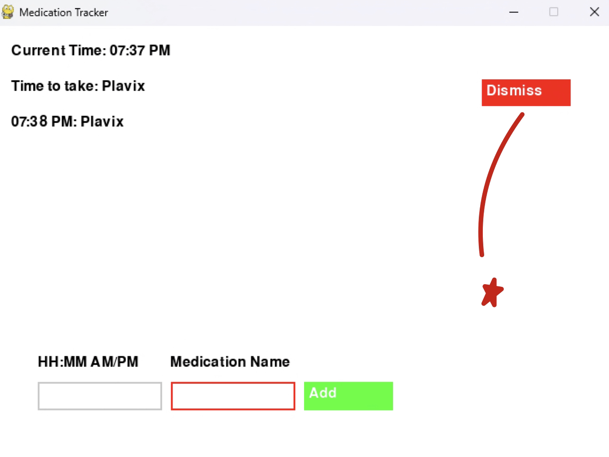Click the 'Current Time:' label text
Viewport: 609px width, 457px height.
tap(58, 50)
